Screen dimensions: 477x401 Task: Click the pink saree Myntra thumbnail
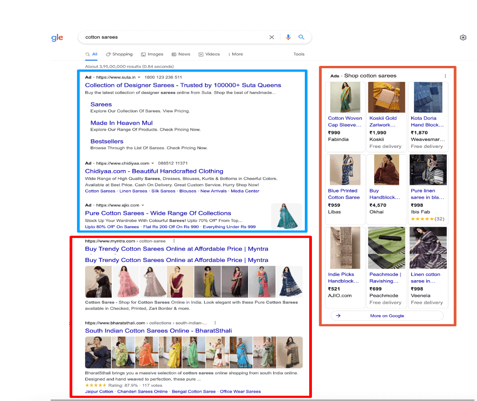point(125,282)
